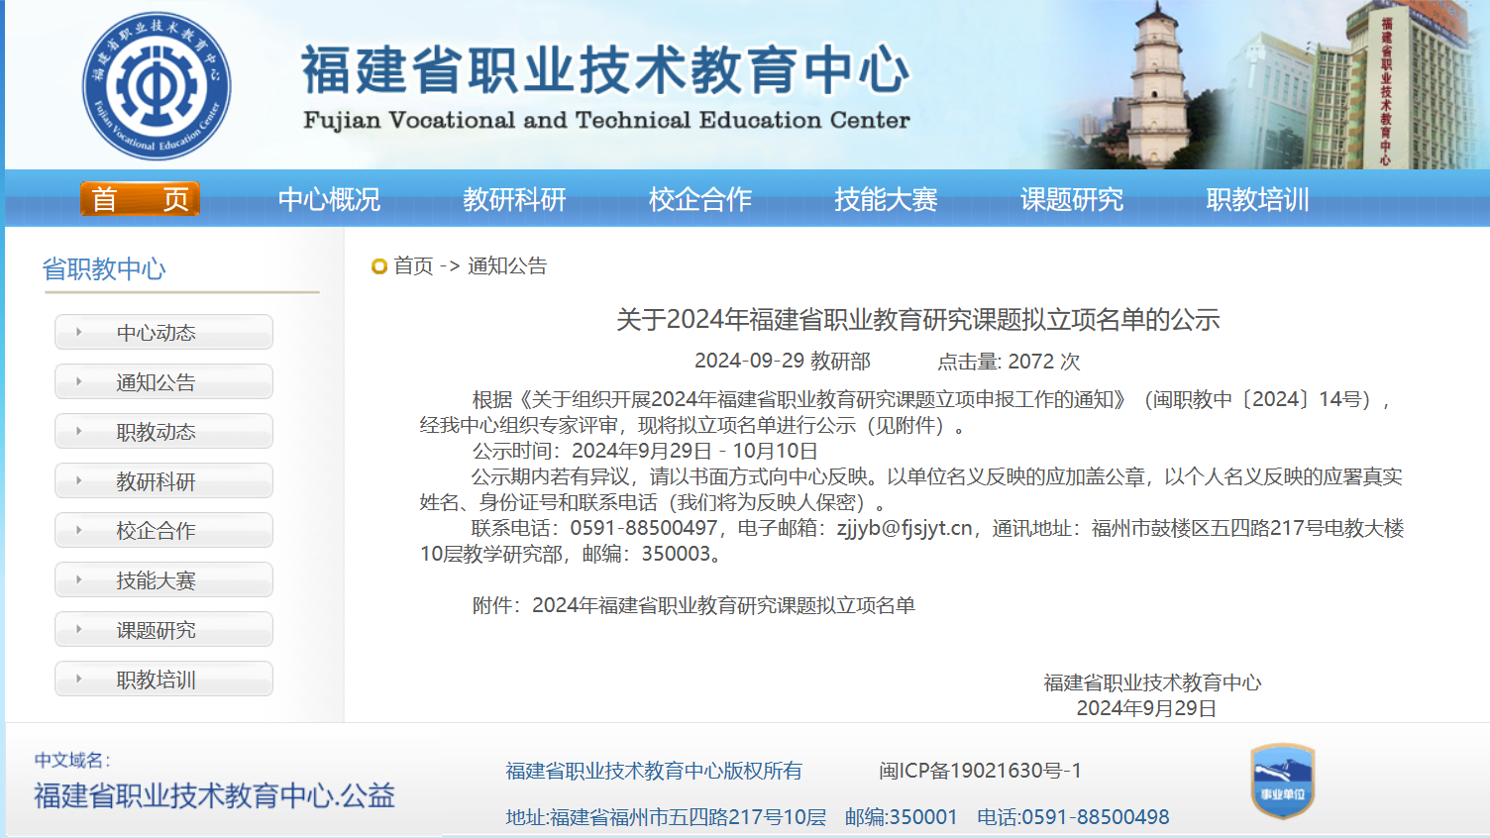Click arrow icon beside 技能大赛 sidebar item

click(x=79, y=580)
